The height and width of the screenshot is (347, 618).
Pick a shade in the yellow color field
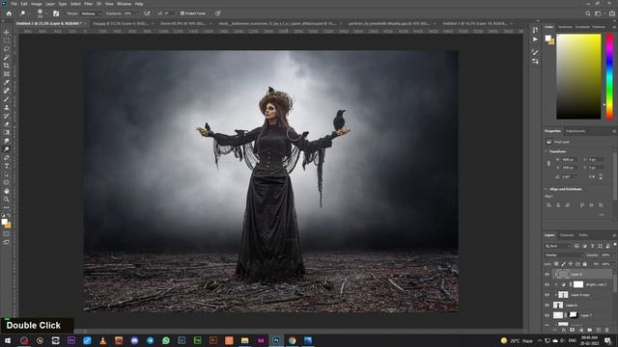coord(578,76)
